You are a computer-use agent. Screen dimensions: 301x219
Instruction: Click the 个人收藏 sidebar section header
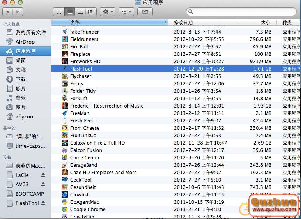pyautogui.click(x=11, y=24)
